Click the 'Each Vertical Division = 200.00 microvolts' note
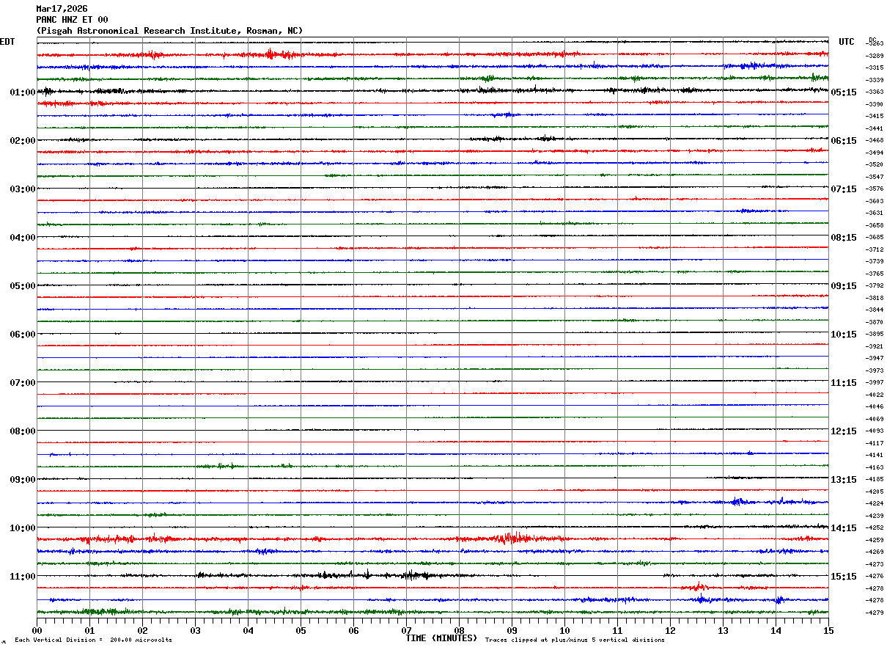Image resolution: width=887 pixels, height=650 pixels. click(x=93, y=640)
